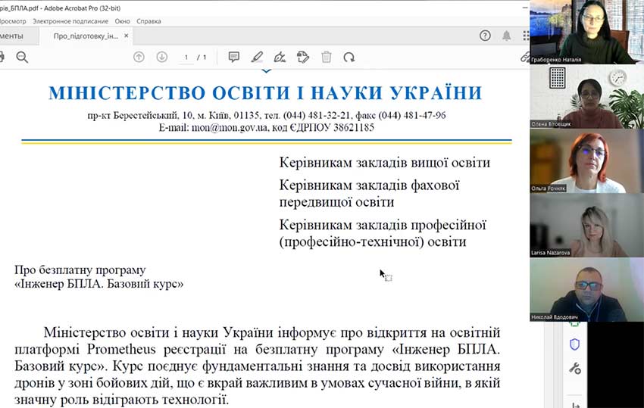Open the Справка menu
Image resolution: width=644 pixels, height=408 pixels.
[148, 22]
